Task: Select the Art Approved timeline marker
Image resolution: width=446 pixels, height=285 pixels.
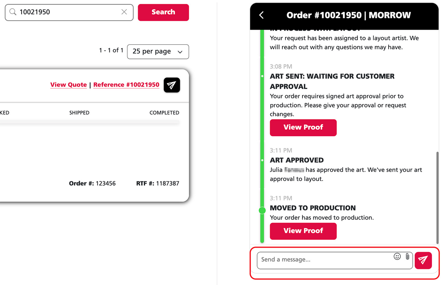Action: 262,160
